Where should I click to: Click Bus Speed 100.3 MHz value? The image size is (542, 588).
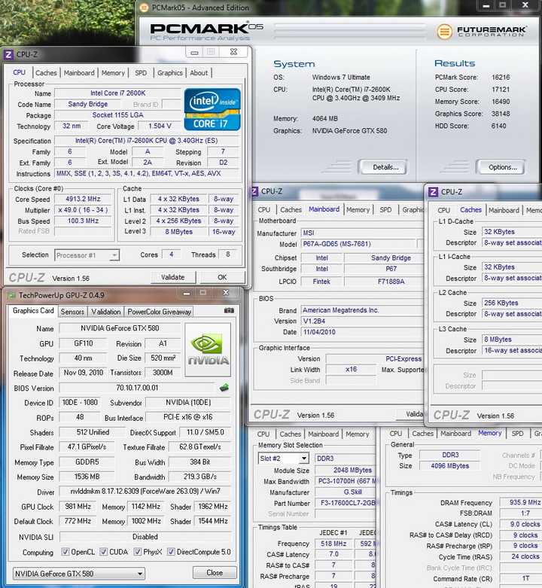[83, 221]
